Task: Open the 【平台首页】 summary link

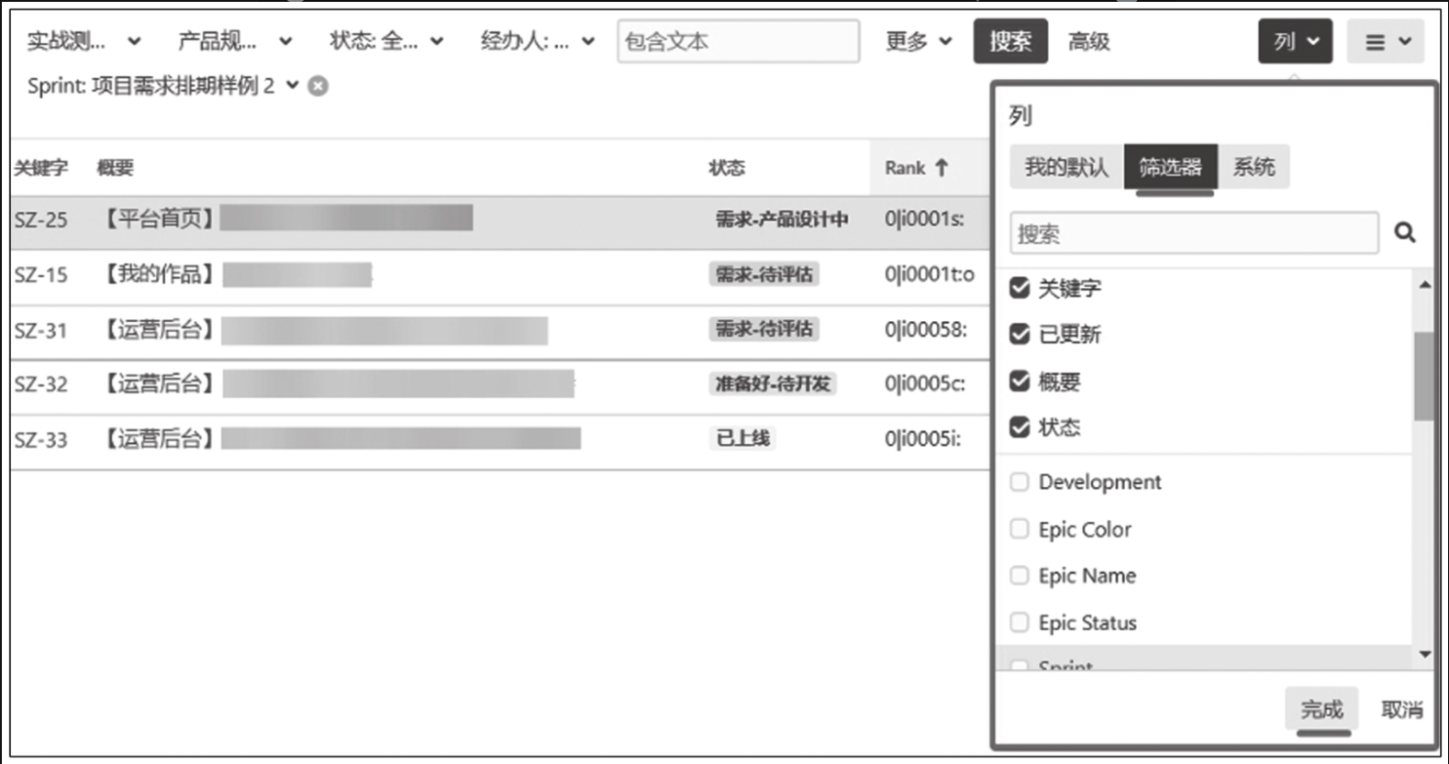Action: pos(158,218)
